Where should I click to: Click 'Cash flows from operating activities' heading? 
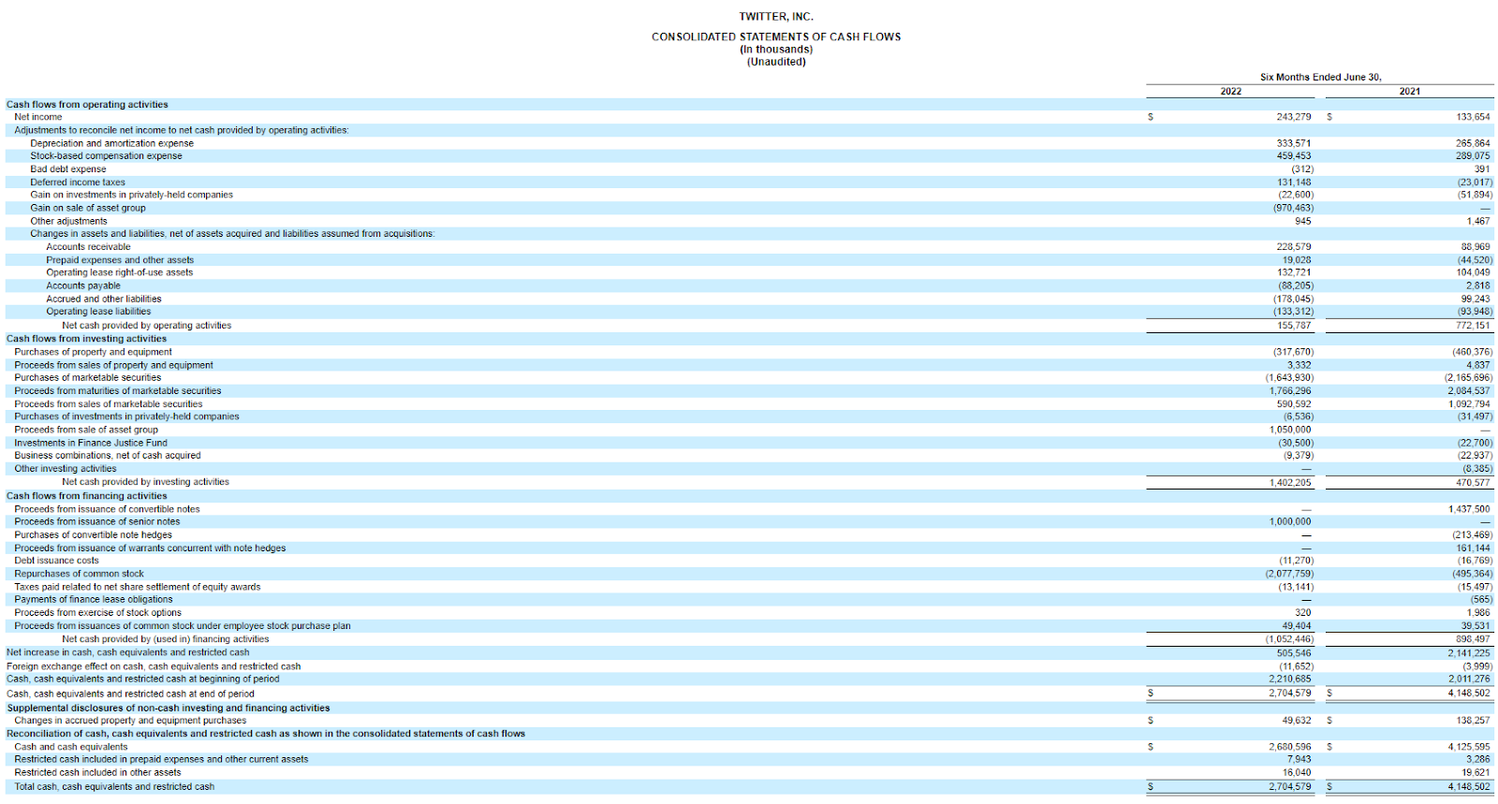(x=87, y=105)
